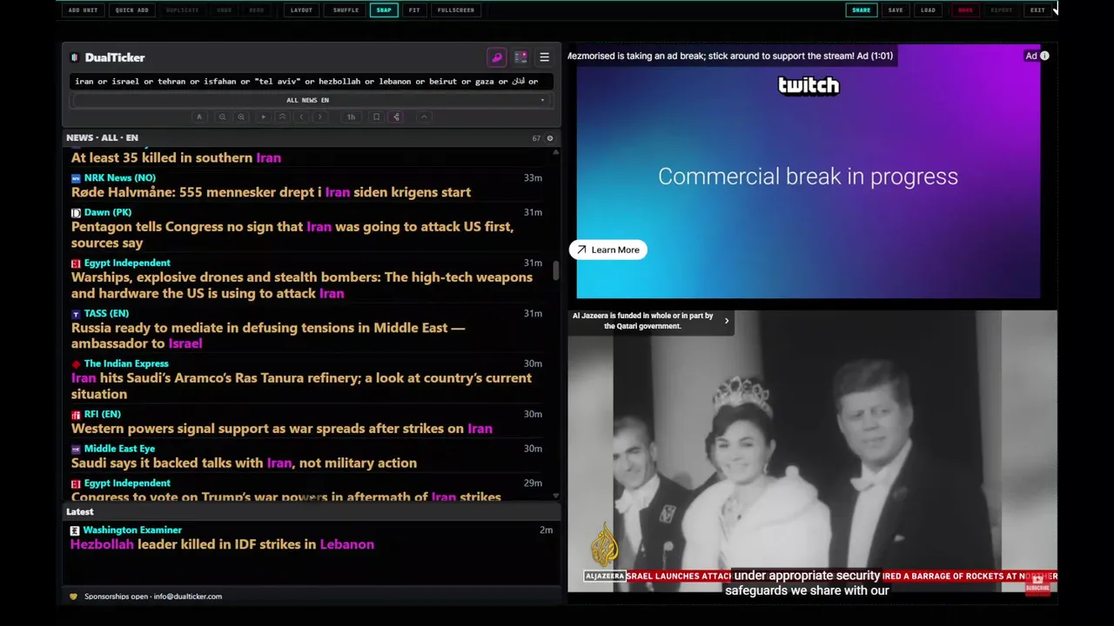The width and height of the screenshot is (1114, 626).
Task: Click the EXIT button
Action: pos(1037,10)
